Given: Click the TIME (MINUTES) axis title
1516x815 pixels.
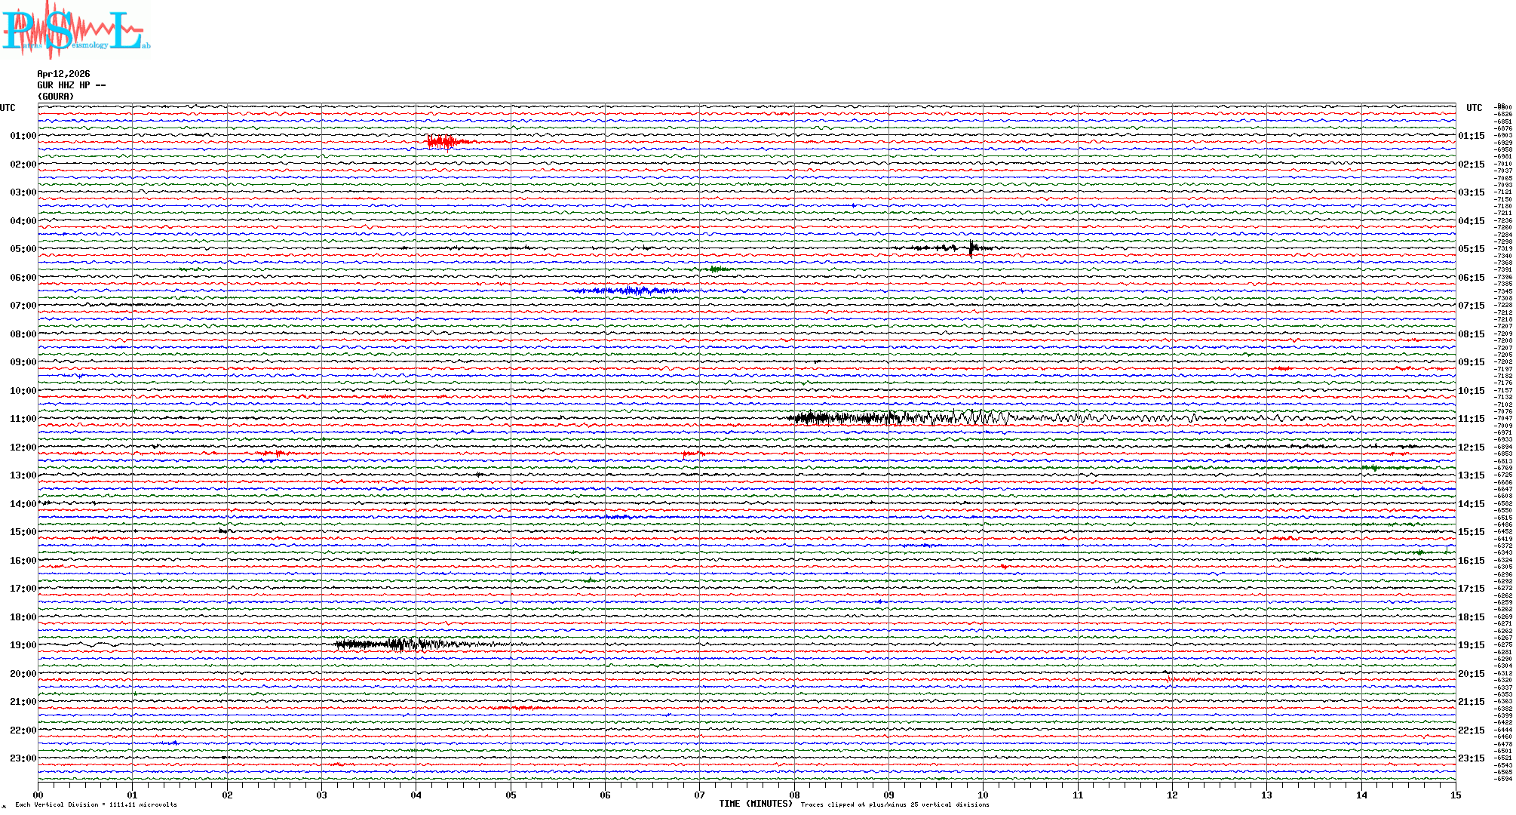Looking at the screenshot, I should click(x=756, y=804).
